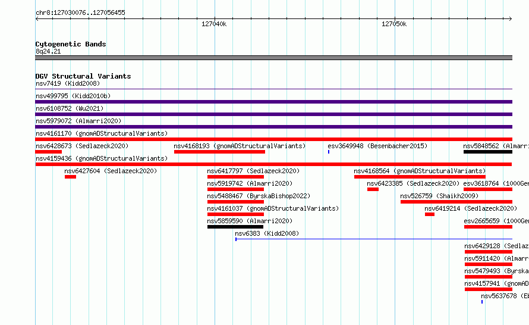The image size is (529, 325).
Task: Select the nsv6419214 short red bar
Action: click(430, 214)
